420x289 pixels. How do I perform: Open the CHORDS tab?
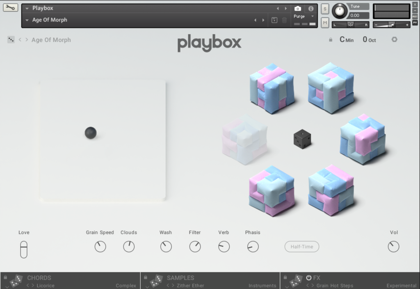[39, 278]
